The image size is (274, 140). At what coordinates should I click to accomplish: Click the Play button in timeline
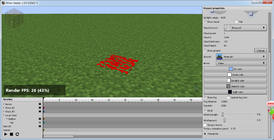(x=6, y=134)
